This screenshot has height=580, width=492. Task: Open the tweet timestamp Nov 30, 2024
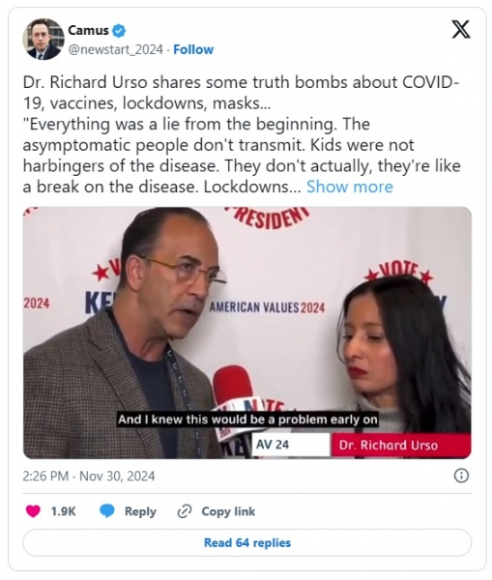[88, 476]
